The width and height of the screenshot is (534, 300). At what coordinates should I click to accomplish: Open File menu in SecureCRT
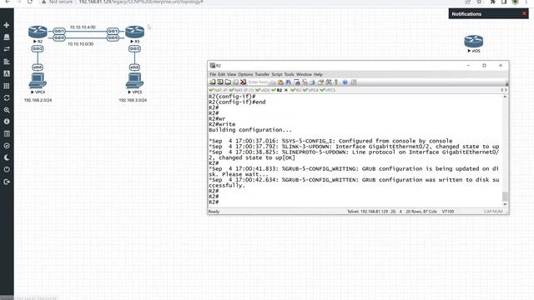pyautogui.click(x=213, y=74)
